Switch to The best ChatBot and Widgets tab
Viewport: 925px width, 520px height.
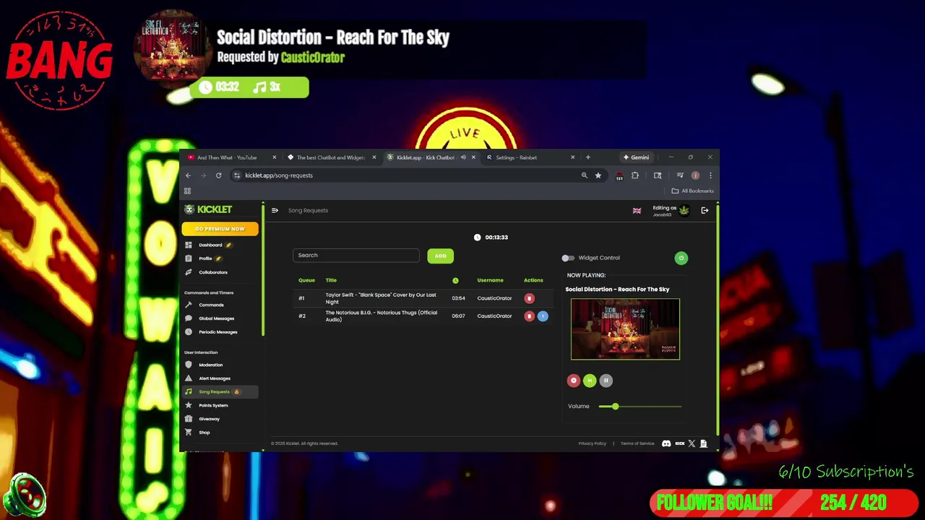(331, 157)
